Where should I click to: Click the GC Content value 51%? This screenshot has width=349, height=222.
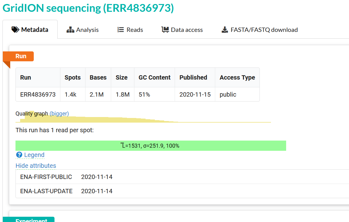(144, 94)
